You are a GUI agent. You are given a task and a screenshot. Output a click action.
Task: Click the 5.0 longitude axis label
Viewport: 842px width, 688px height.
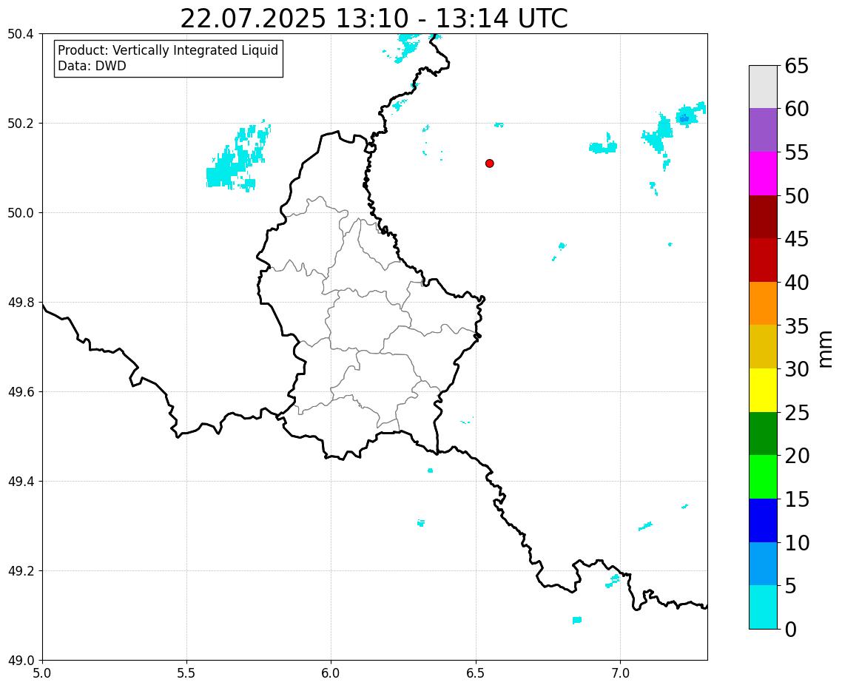(x=42, y=673)
